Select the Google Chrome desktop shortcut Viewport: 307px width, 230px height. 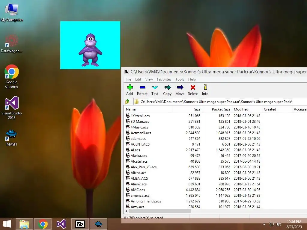tap(12, 76)
